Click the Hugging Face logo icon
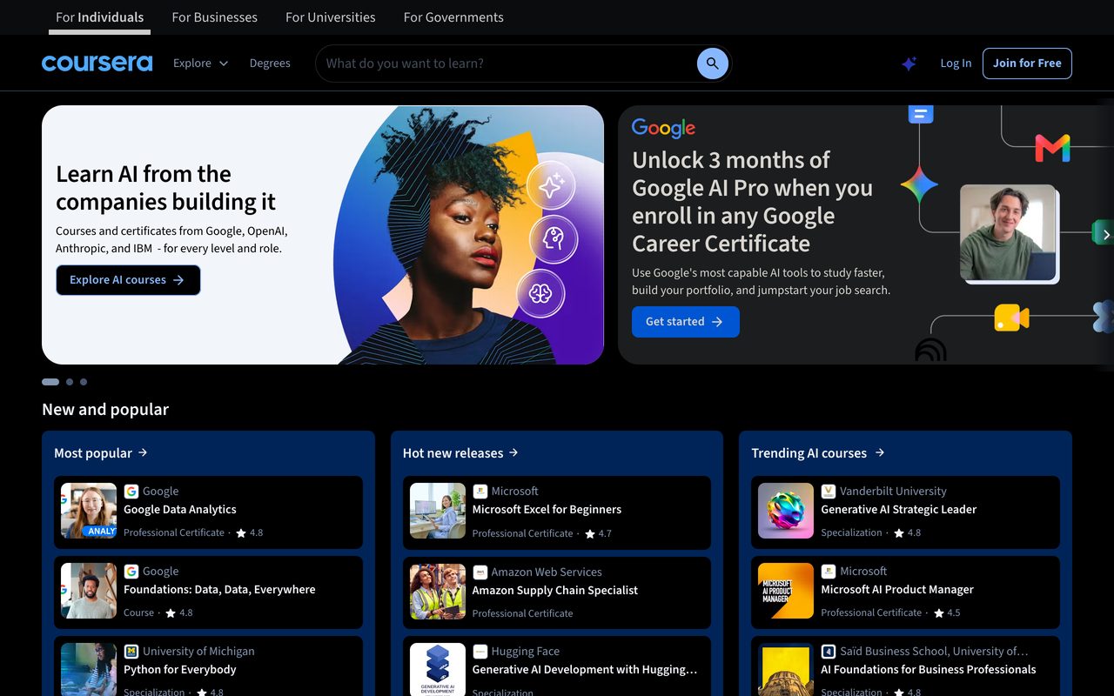Image resolution: width=1114 pixels, height=696 pixels. click(x=480, y=652)
